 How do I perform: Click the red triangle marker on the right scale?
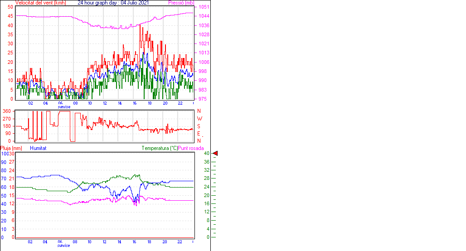tap(215, 154)
